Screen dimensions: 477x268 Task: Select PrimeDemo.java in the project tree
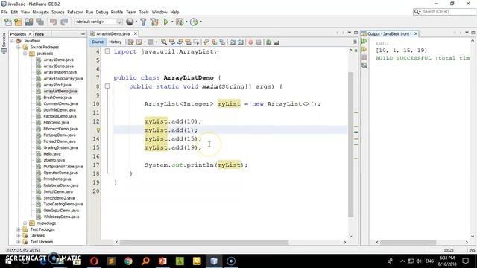coord(57,179)
